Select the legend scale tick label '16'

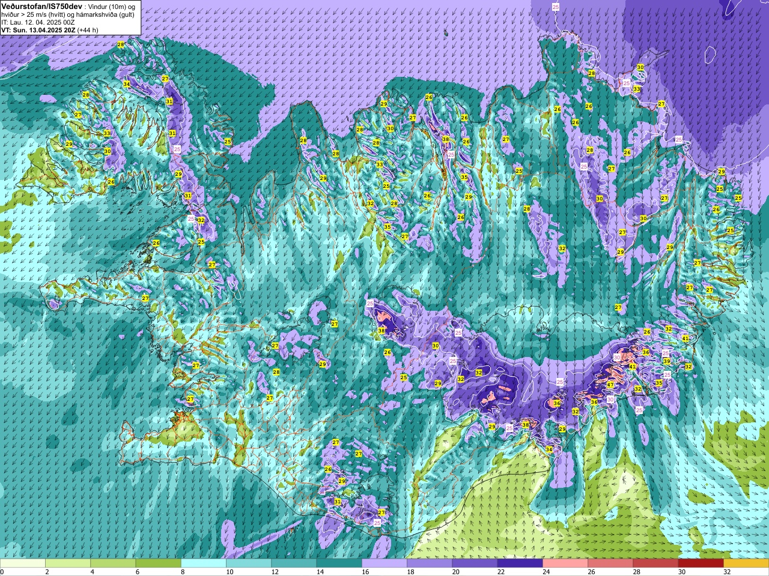point(365,572)
